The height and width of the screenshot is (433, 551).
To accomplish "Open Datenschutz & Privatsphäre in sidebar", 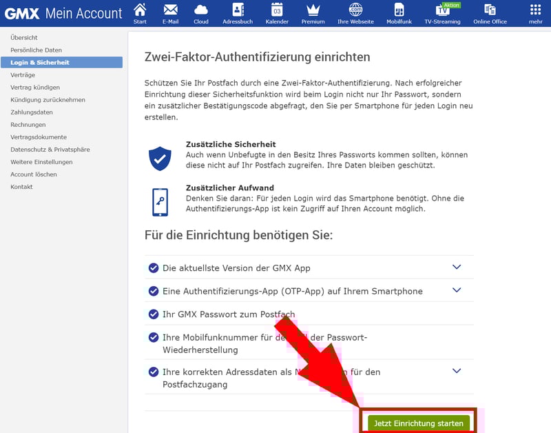I will click(x=50, y=150).
